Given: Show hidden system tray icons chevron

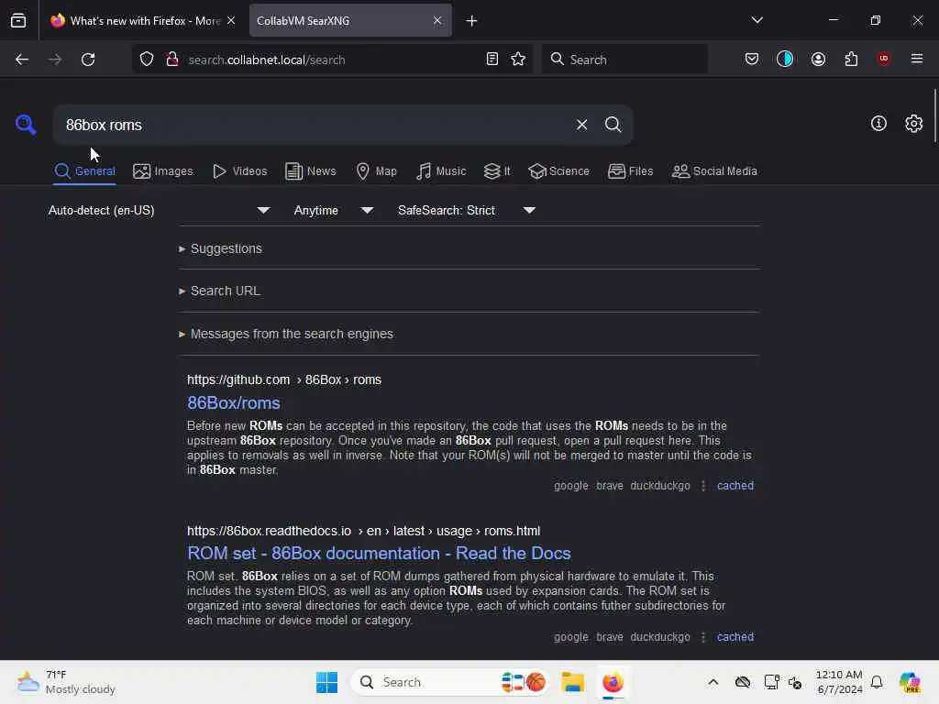Looking at the screenshot, I should coord(713,682).
